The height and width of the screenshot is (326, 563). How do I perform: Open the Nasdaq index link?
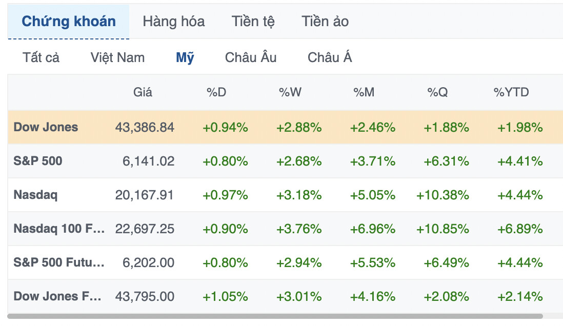point(35,195)
